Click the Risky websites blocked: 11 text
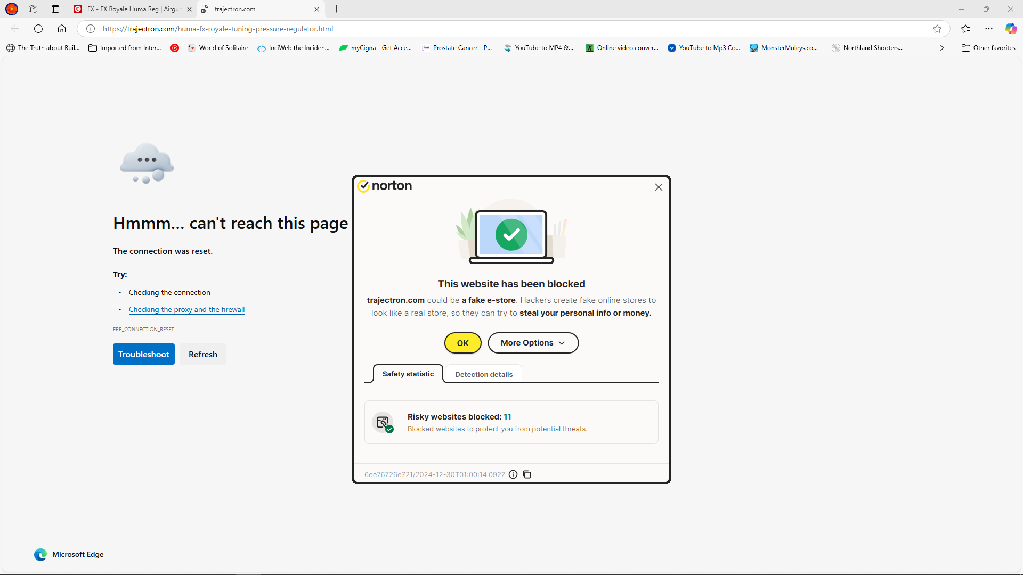Viewport: 1023px width, 575px height. point(459,416)
